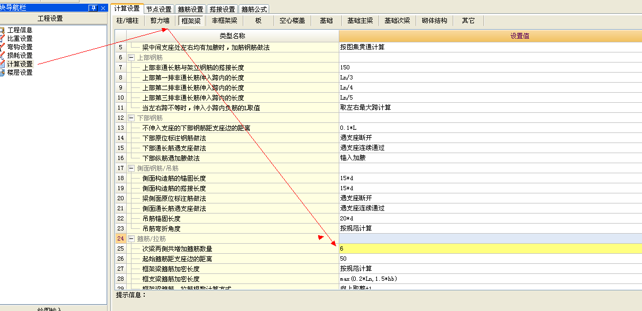Collapse the 箍筋/拉筋 group
This screenshot has height=311, width=642.
[131, 238]
